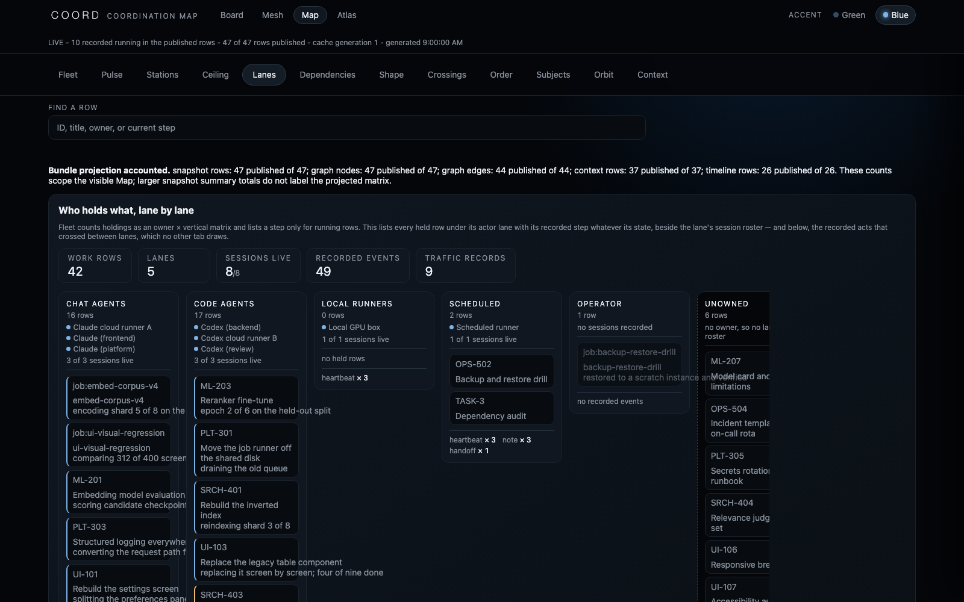Click the COORD logo text
The width and height of the screenshot is (964, 602).
click(x=75, y=15)
